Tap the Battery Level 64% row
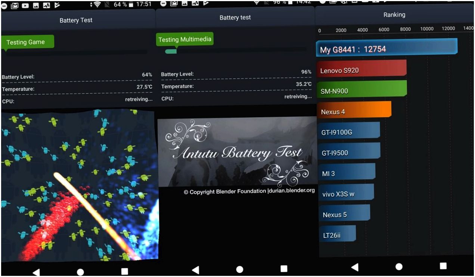This screenshot has width=475, height=277. click(77, 76)
